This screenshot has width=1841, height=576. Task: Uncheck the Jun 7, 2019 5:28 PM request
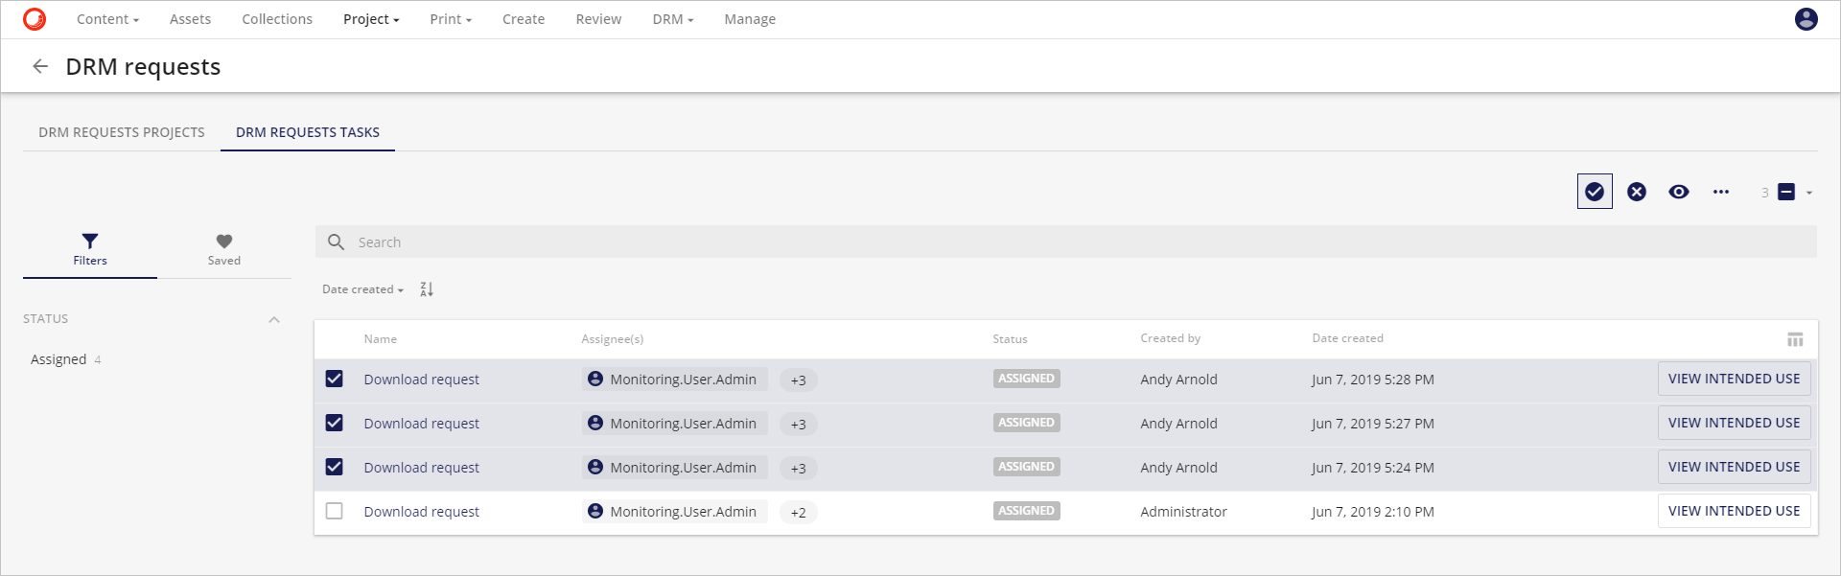334,379
